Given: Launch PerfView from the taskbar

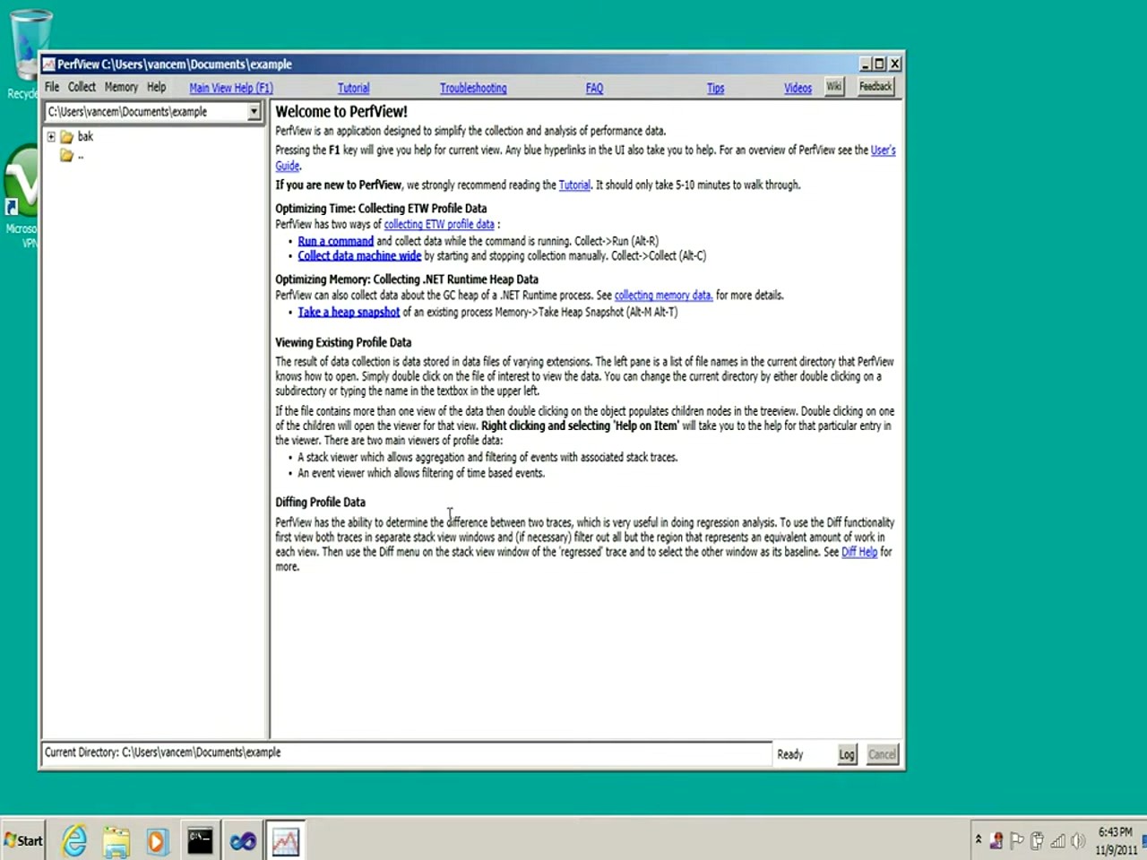Looking at the screenshot, I should (x=285, y=840).
